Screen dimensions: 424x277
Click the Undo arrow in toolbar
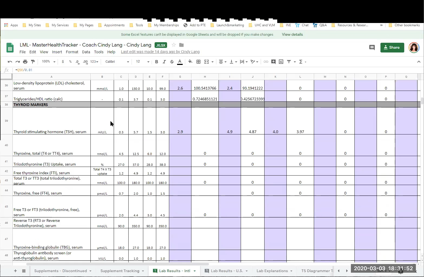coord(10,62)
